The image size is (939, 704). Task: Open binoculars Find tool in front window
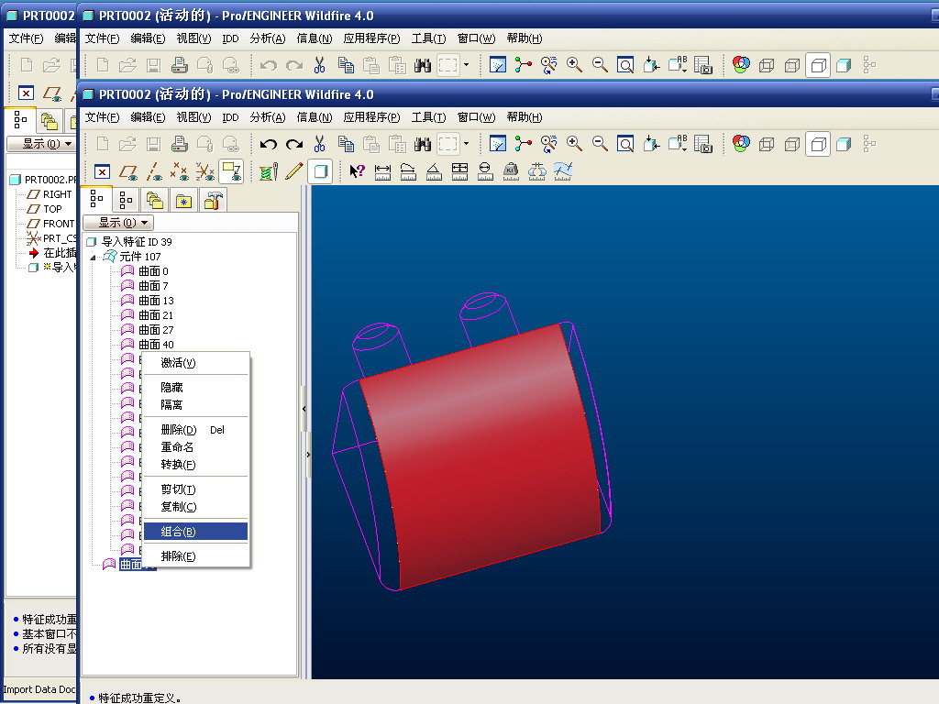click(423, 144)
